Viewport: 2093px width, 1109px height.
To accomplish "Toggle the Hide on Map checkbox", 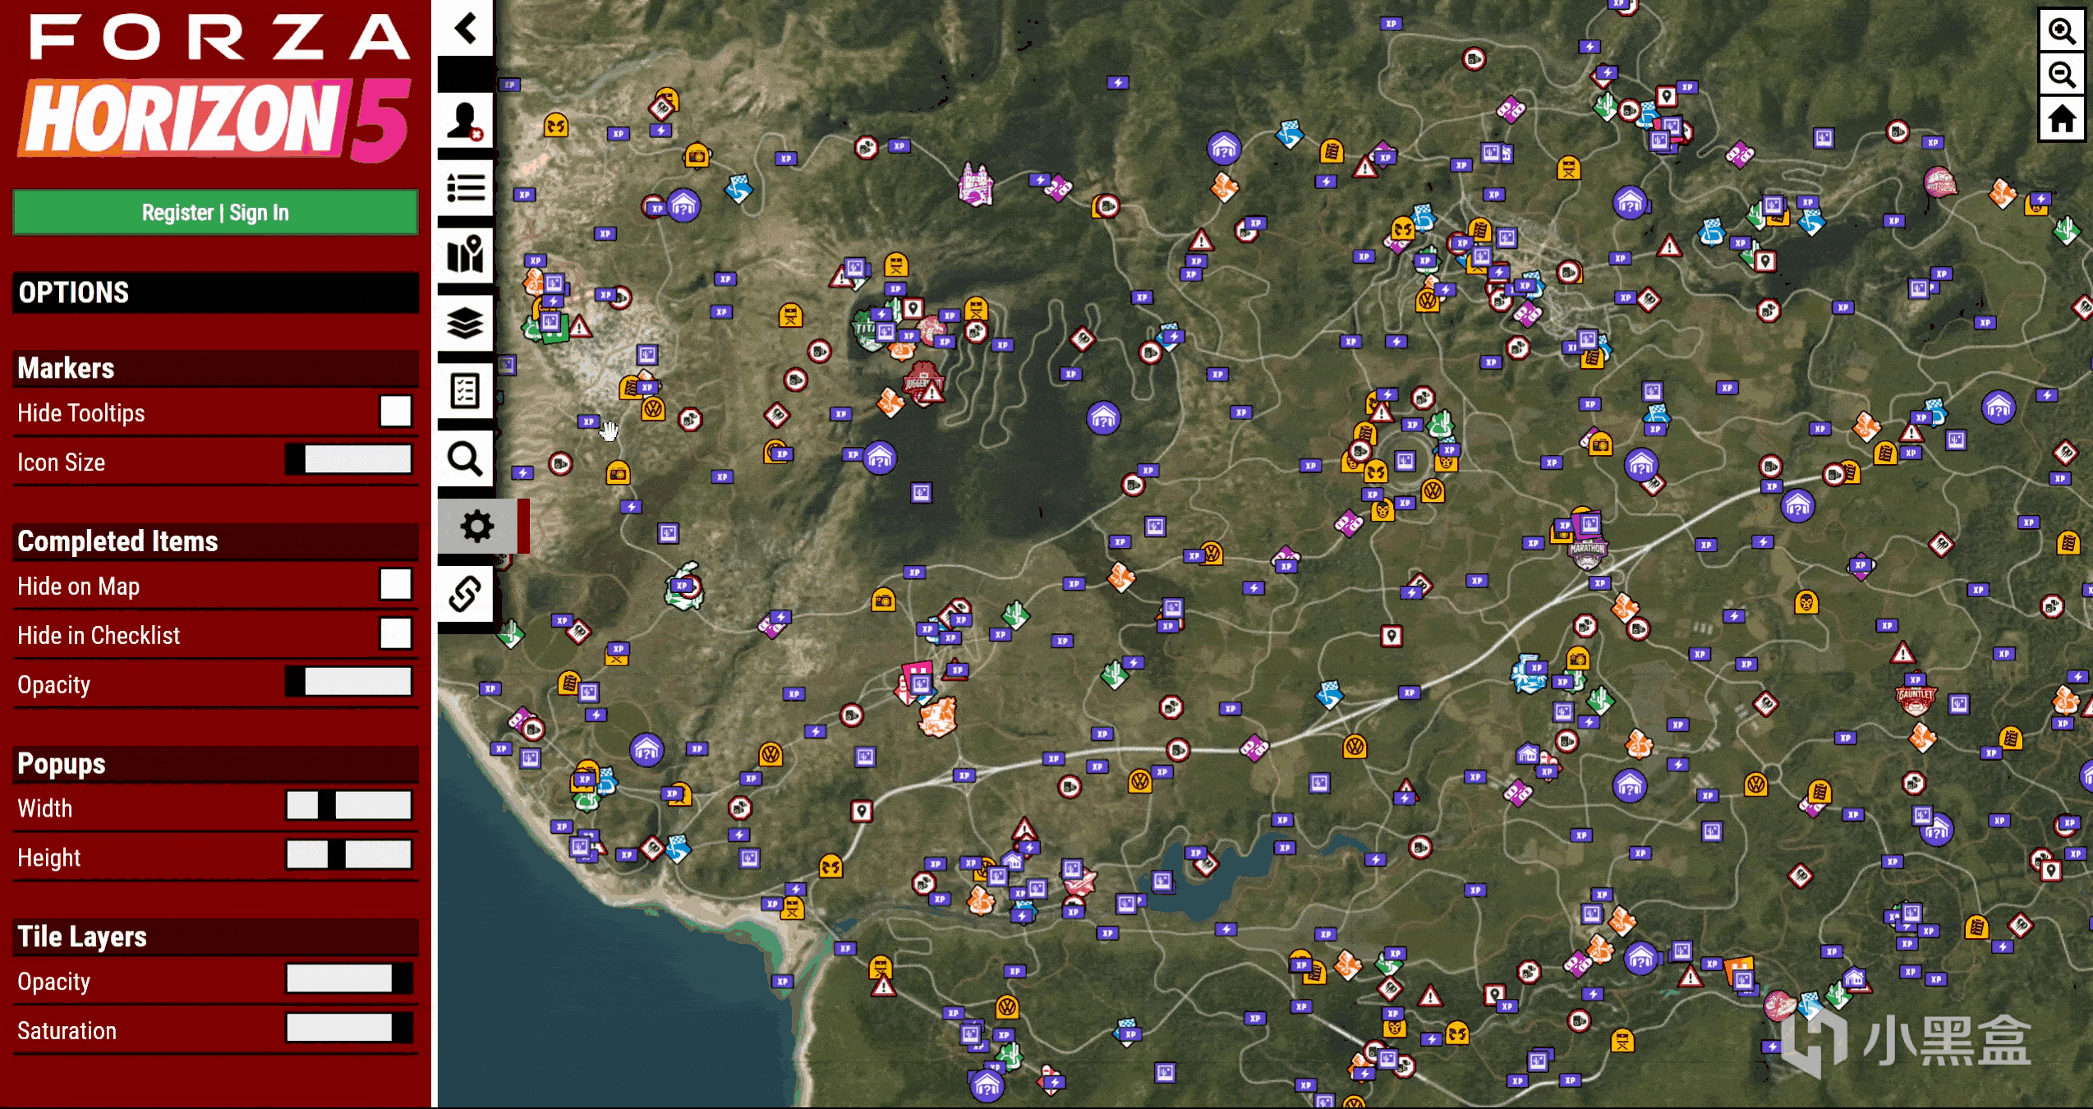I will pyautogui.click(x=395, y=585).
